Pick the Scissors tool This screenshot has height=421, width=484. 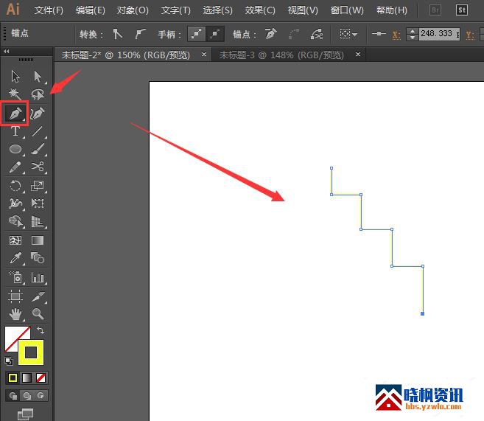38,167
